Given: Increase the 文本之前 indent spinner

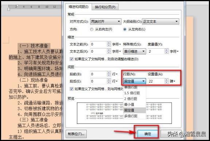Looking at the screenshot, I should 109,43.
